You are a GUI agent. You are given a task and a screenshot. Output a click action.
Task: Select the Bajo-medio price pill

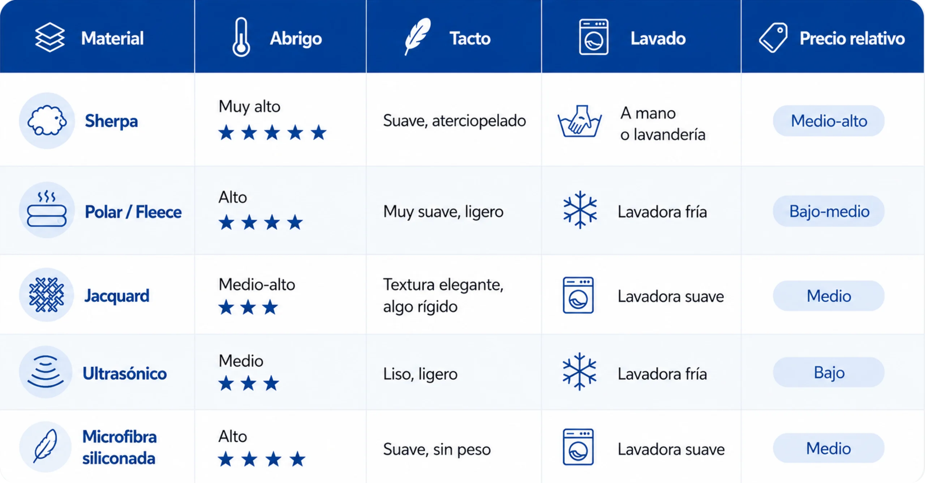829,211
